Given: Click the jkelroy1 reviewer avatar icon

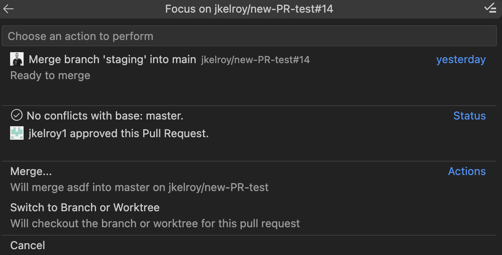Looking at the screenshot, I should point(17,134).
